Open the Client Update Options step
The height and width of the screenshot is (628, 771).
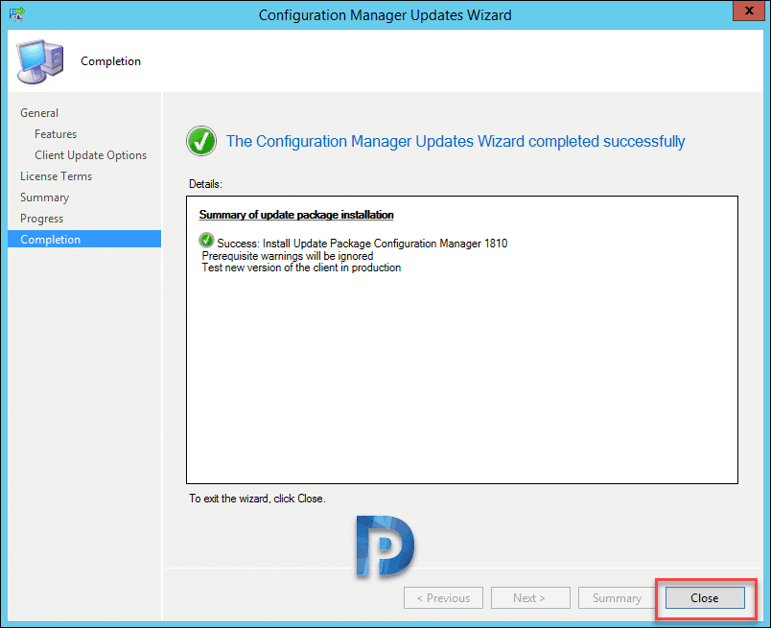[90, 155]
